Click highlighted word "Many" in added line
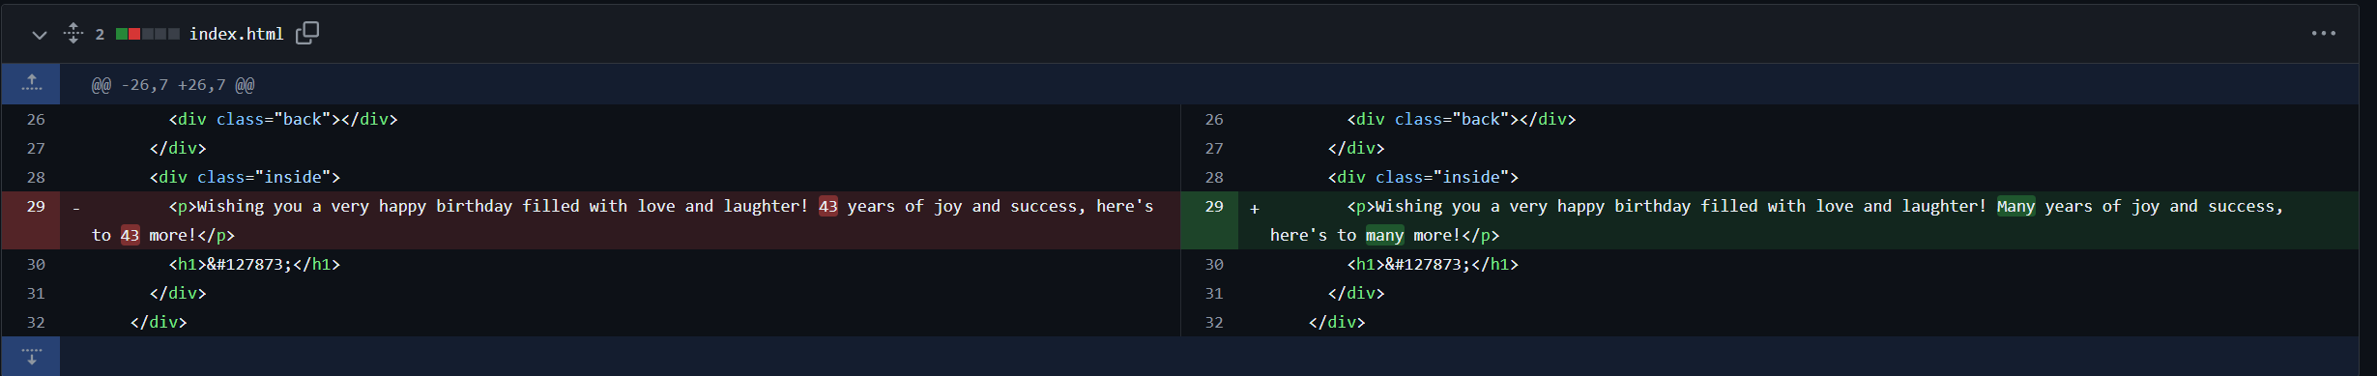 click(2015, 207)
